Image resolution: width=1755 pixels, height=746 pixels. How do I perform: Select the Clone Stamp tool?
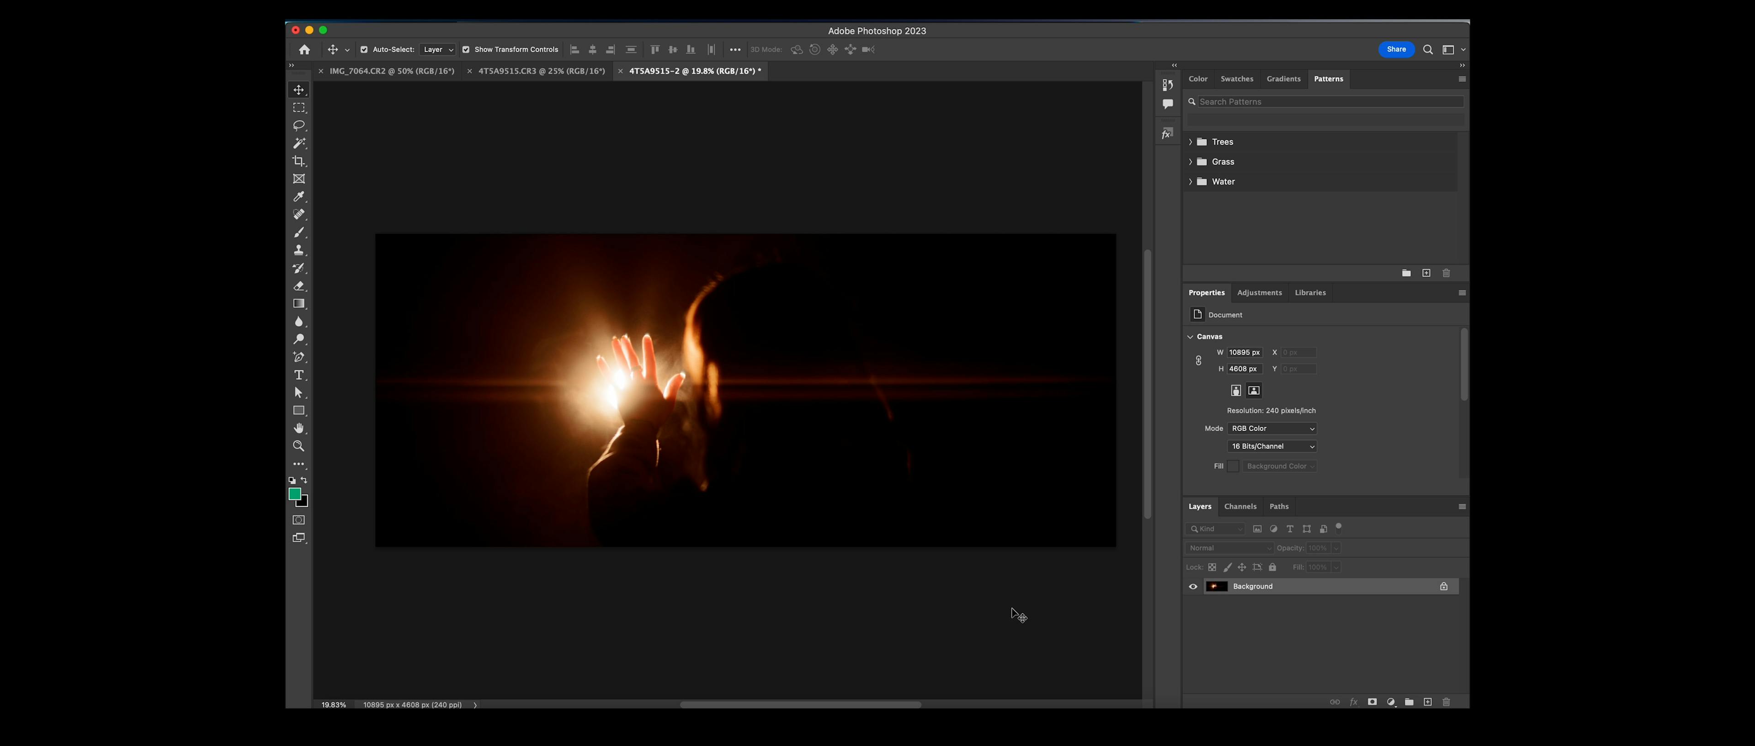pos(298,250)
